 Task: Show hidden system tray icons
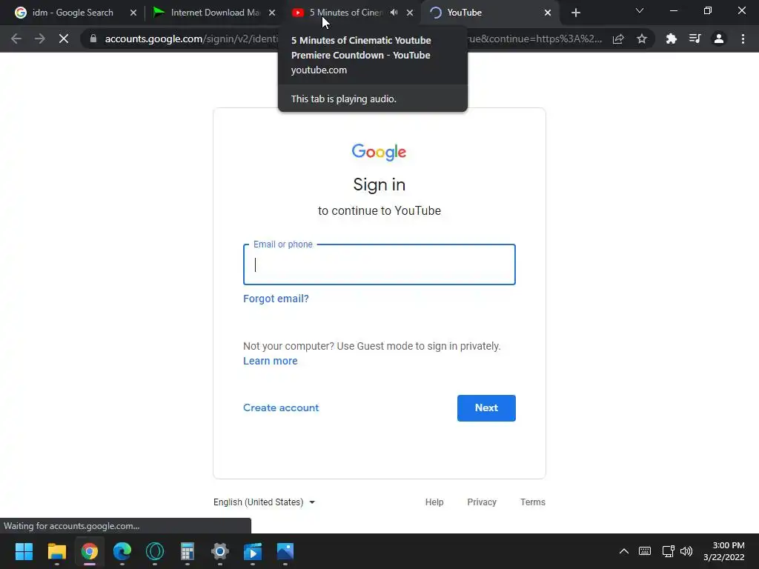(x=624, y=551)
